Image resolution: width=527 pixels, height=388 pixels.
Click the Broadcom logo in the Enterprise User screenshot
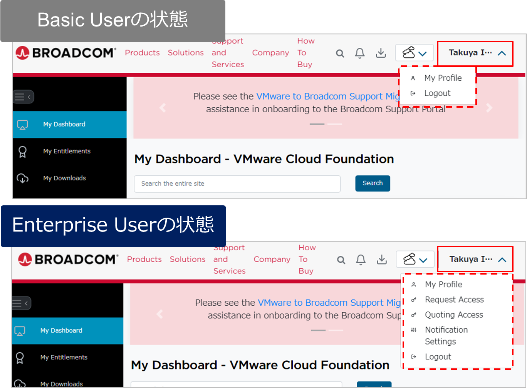68,259
